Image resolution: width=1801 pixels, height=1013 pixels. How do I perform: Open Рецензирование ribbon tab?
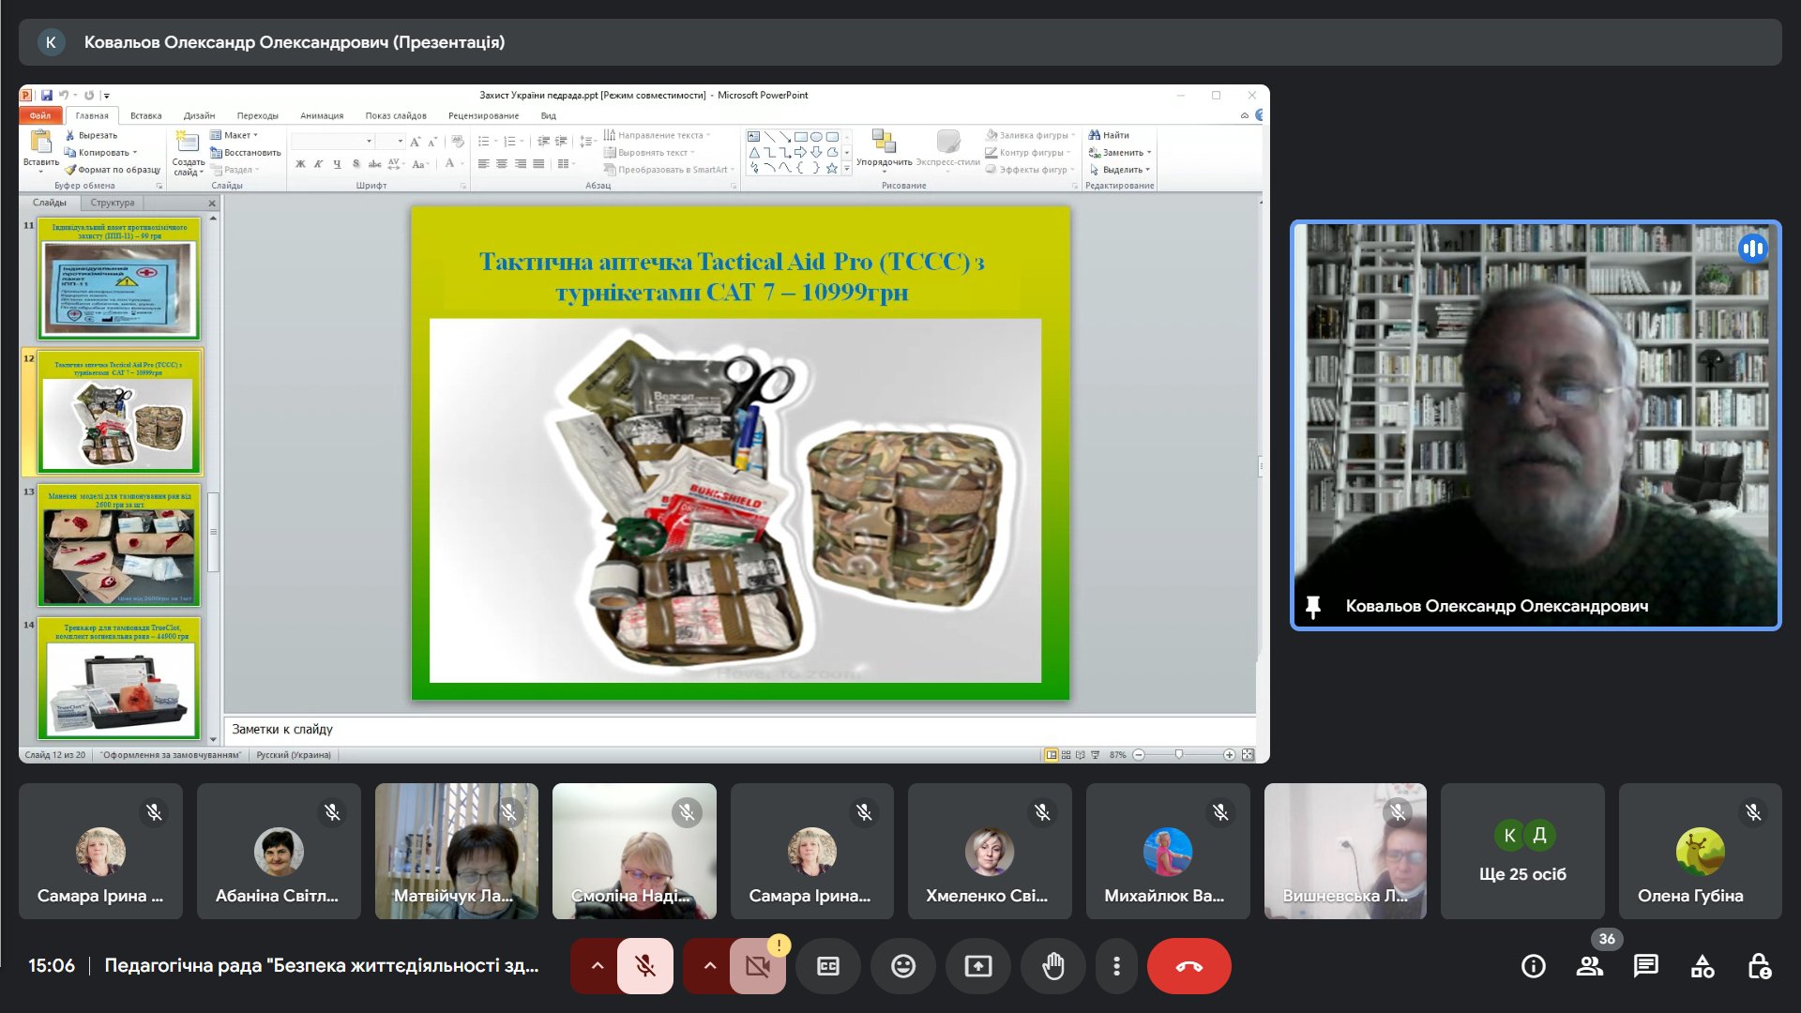483,115
